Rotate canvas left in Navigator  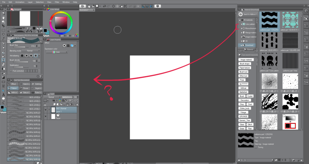coord(28,32)
